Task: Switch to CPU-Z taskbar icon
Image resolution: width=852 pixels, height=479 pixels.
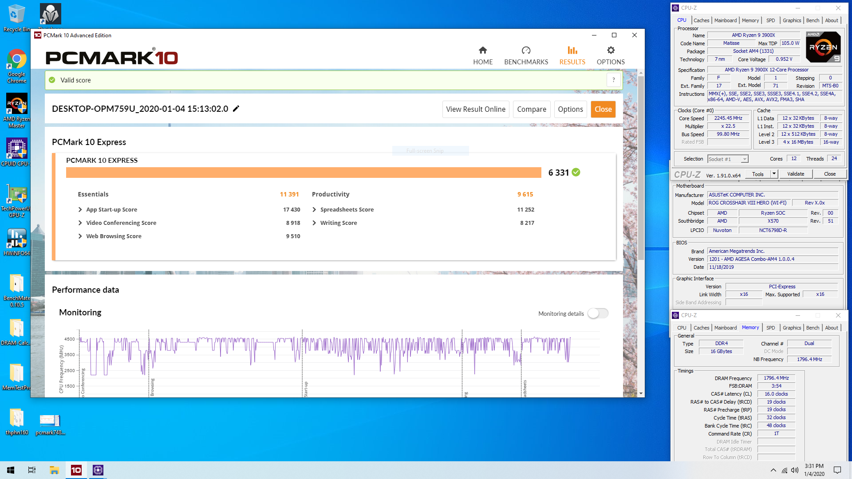Action: pyautogui.click(x=98, y=470)
